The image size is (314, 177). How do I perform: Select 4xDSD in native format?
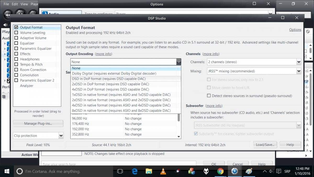(x=126, y=105)
